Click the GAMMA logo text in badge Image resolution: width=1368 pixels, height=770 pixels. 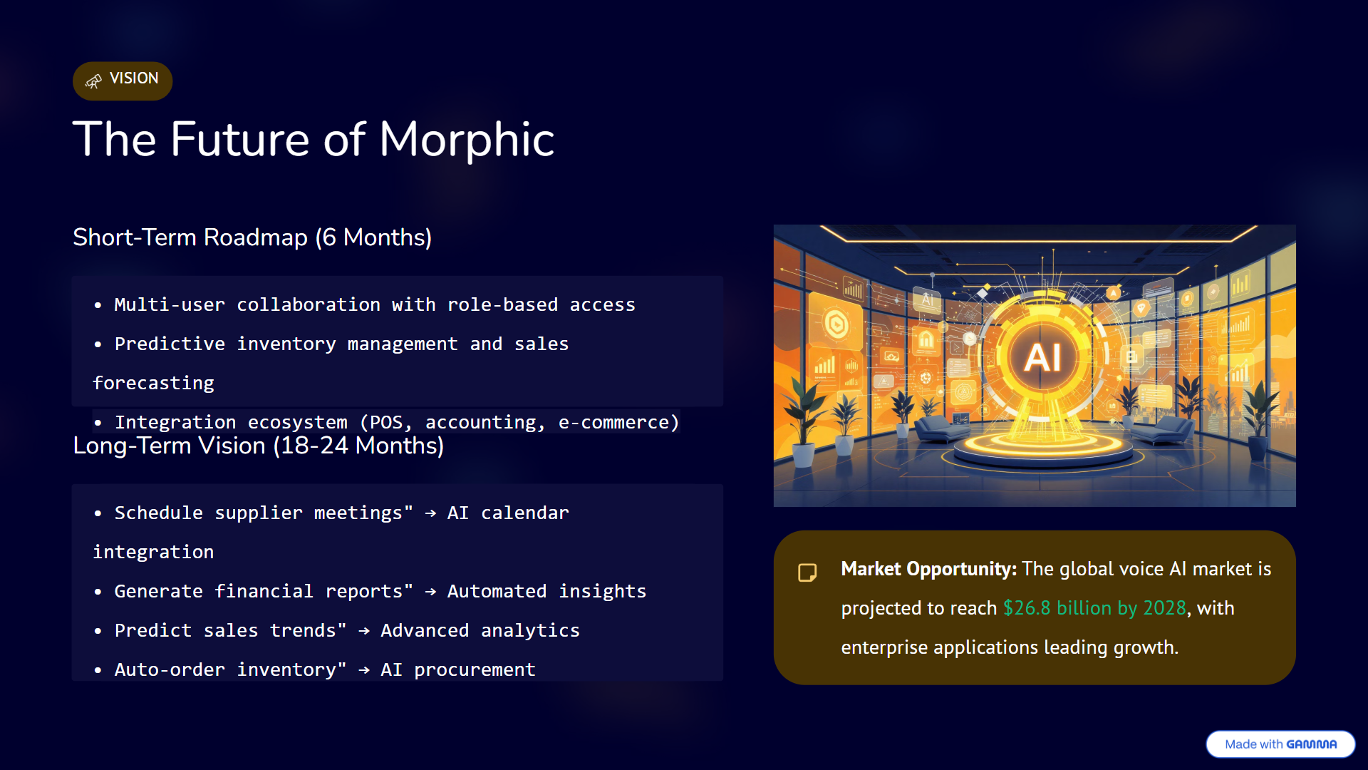point(1311,744)
